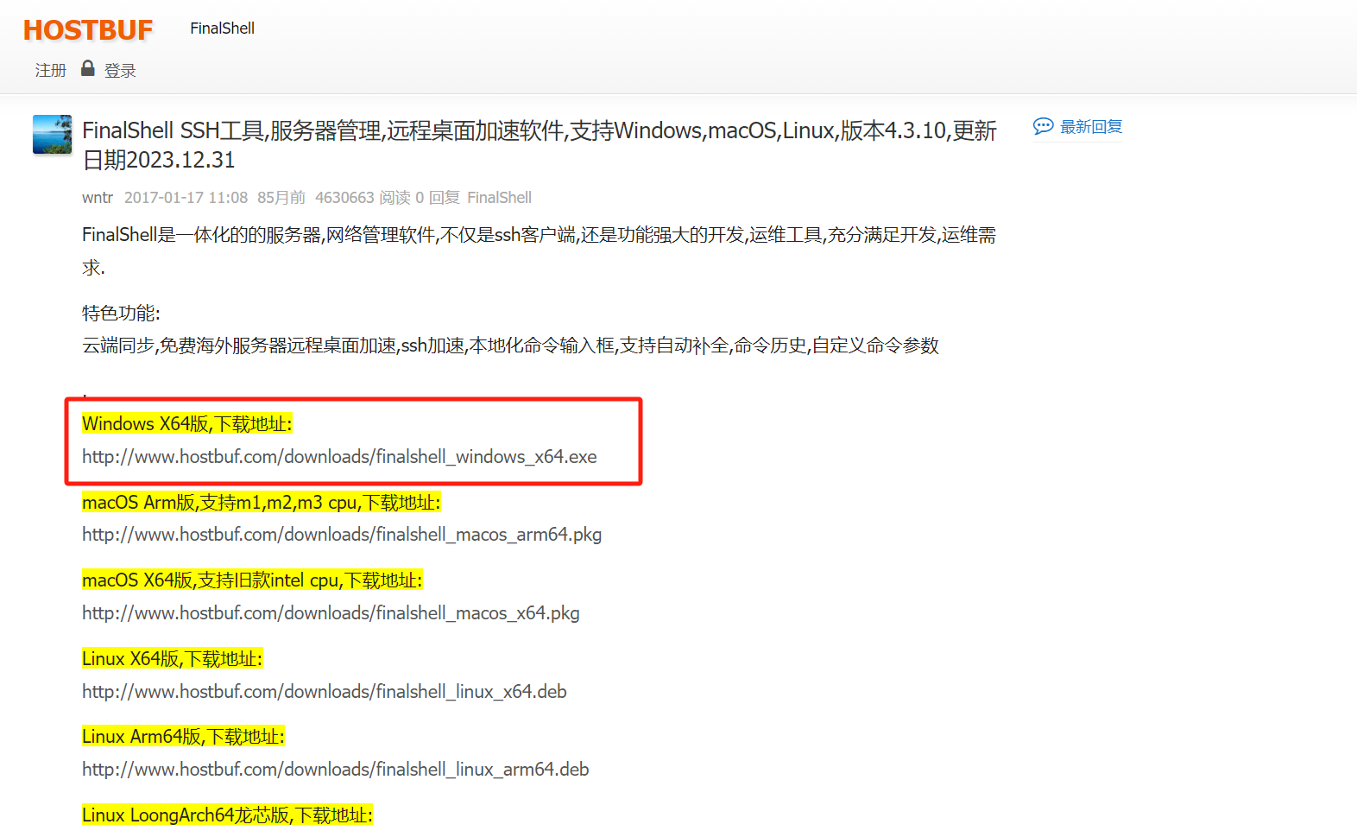Click the 0 回复 reply count
Screen dimensions: 1357x837
438,198
